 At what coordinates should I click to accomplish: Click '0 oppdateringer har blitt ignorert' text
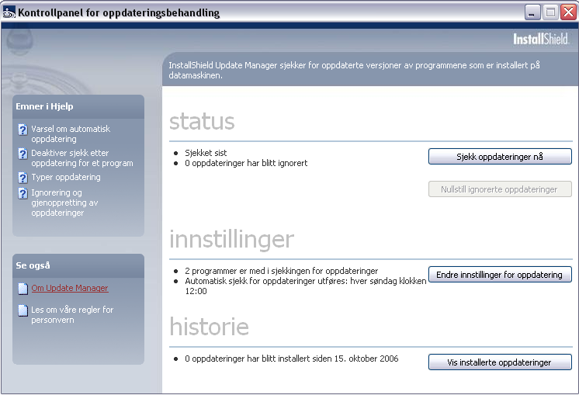tap(246, 163)
